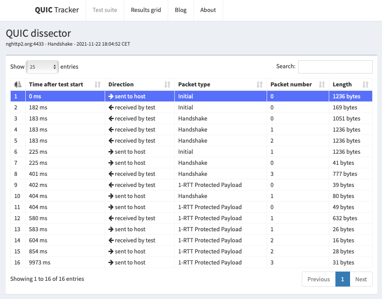382x299 pixels.
Task: Select the 16 bytes length cell
Action: coord(350,241)
